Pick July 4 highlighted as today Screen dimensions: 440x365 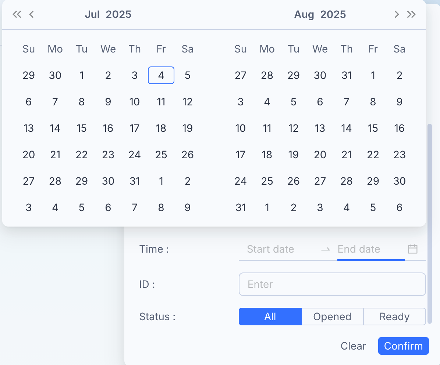161,75
